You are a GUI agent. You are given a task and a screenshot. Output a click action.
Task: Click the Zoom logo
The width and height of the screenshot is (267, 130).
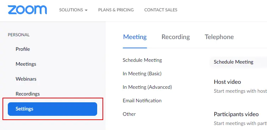[27, 10]
